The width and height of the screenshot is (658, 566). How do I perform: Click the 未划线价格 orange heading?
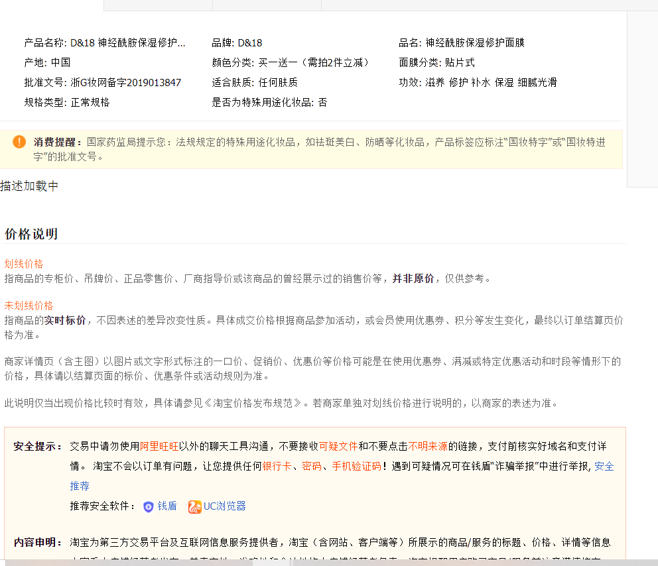tap(29, 306)
